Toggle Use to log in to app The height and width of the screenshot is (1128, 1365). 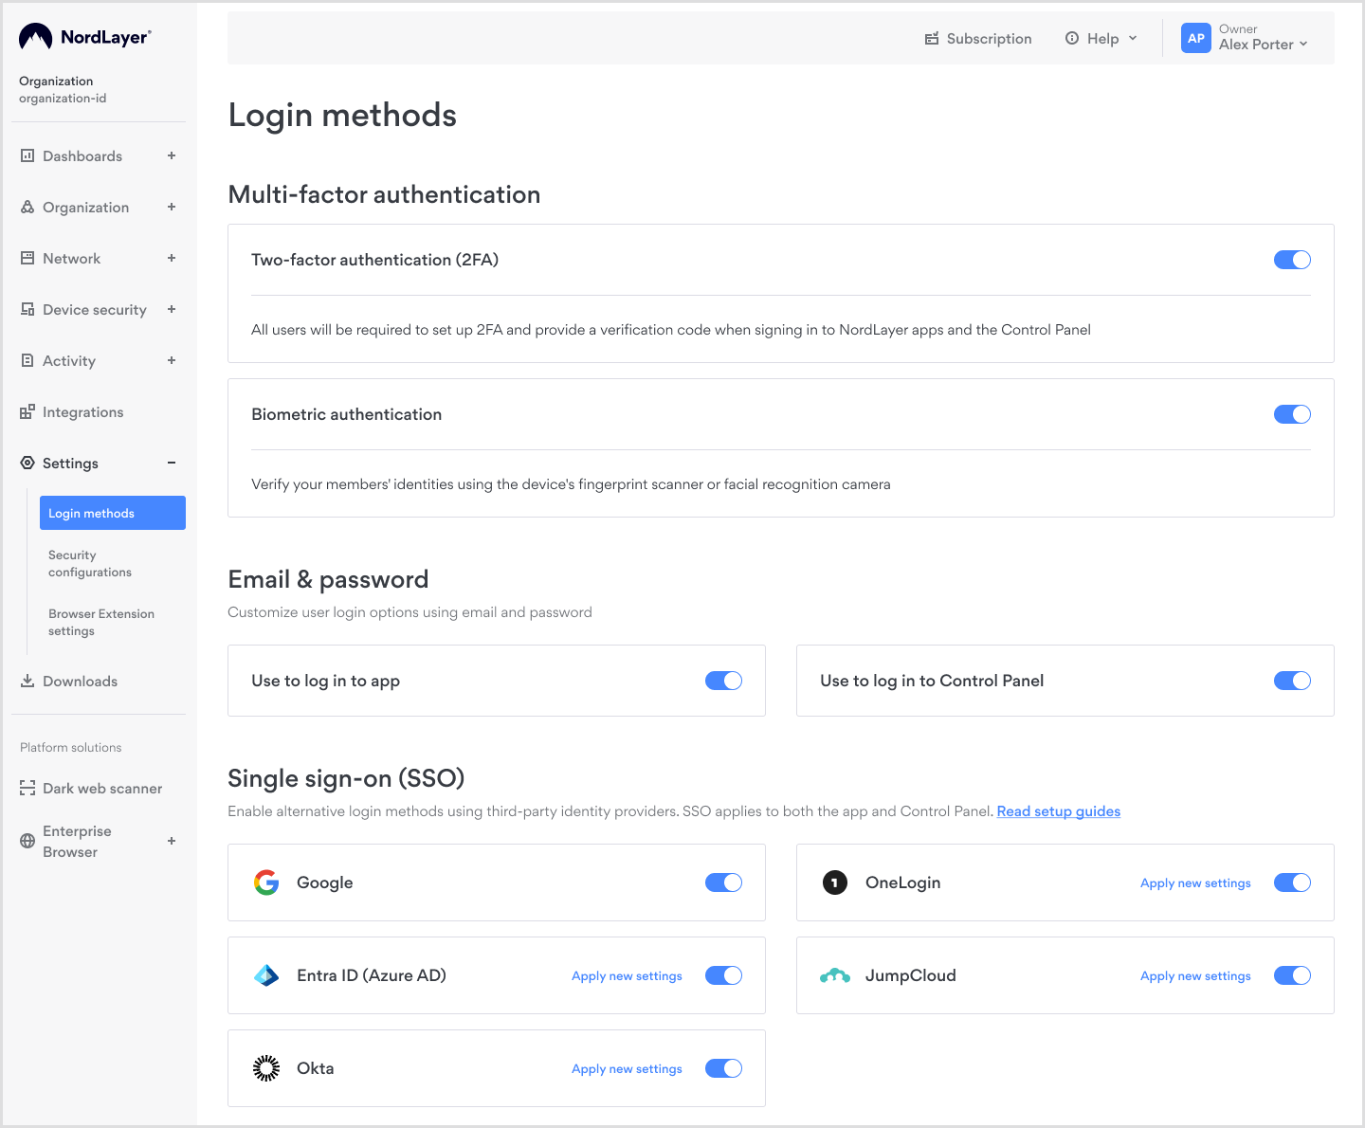coord(723,681)
